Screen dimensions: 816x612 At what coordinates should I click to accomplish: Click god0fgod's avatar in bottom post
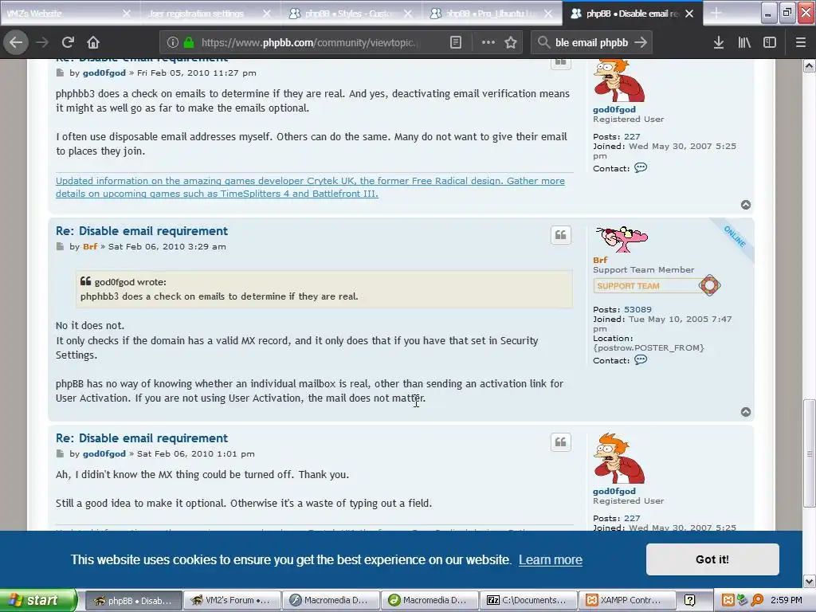[x=618, y=458]
